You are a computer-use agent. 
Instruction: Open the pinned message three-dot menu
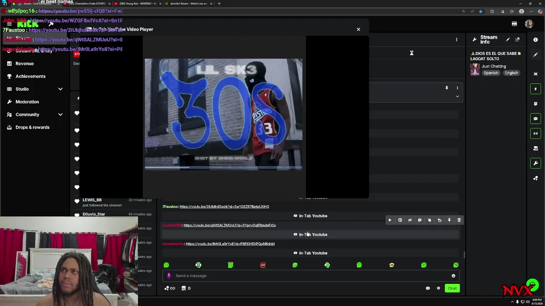[457, 88]
